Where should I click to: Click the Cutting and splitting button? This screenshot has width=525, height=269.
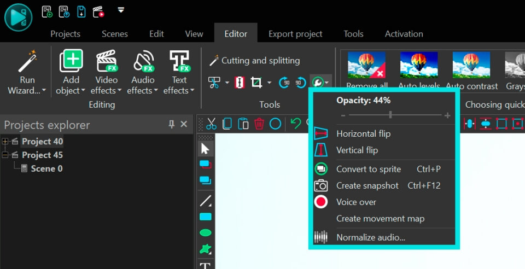[x=254, y=61]
